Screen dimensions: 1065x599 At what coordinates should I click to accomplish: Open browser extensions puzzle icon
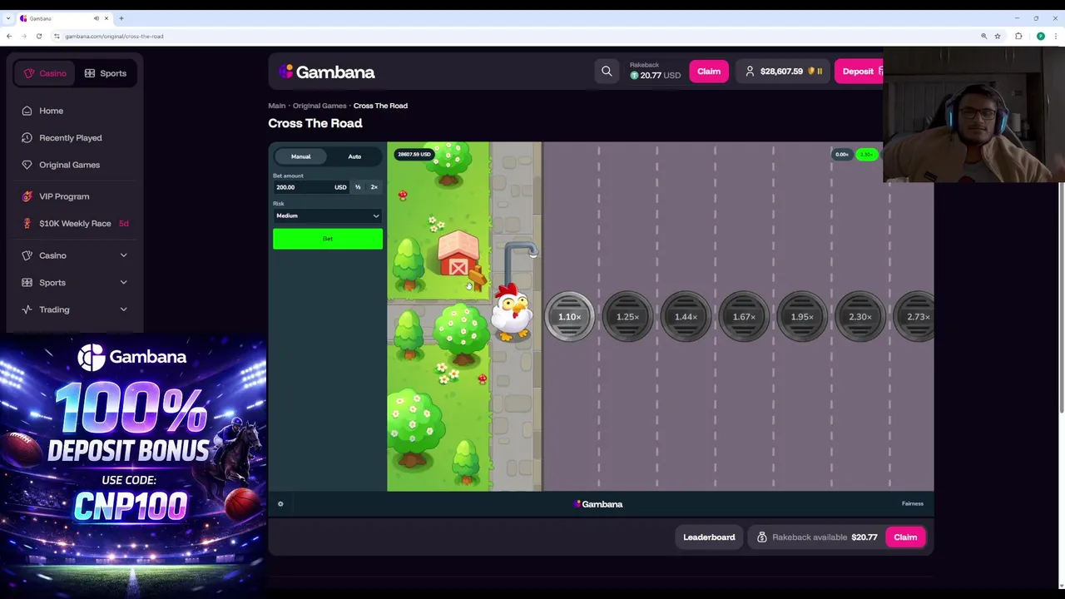(x=1018, y=36)
